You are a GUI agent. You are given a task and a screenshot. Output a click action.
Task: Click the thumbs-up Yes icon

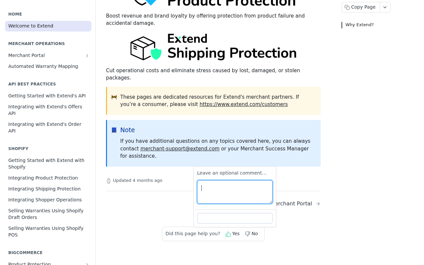tap(228, 234)
